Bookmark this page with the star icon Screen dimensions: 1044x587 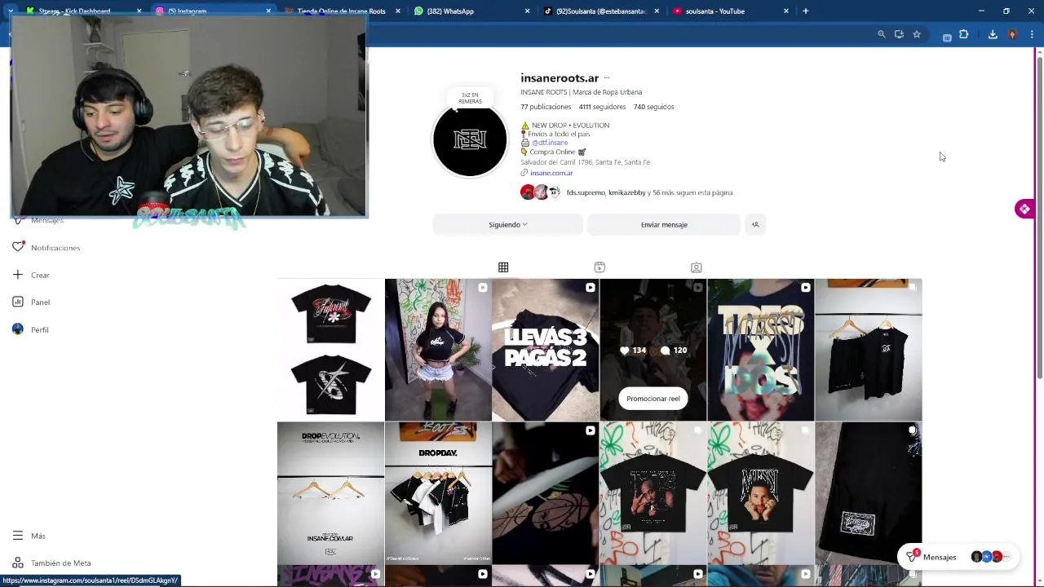(x=917, y=34)
